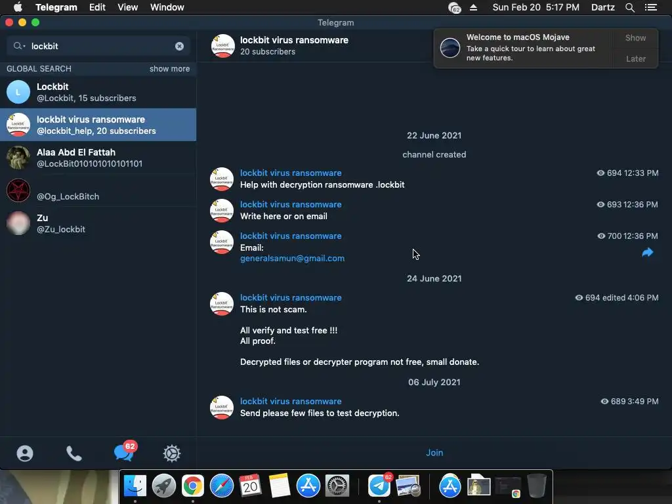Click show more in Global Search
This screenshot has height=504, width=672.
point(169,68)
